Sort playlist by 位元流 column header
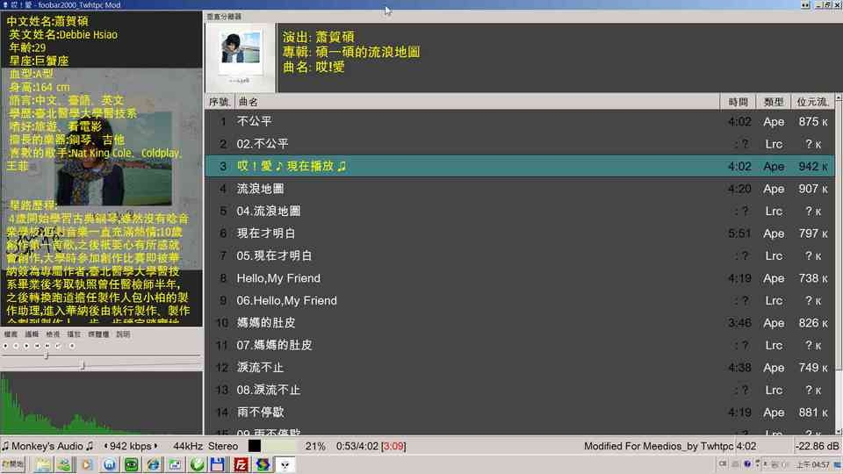 coord(811,102)
